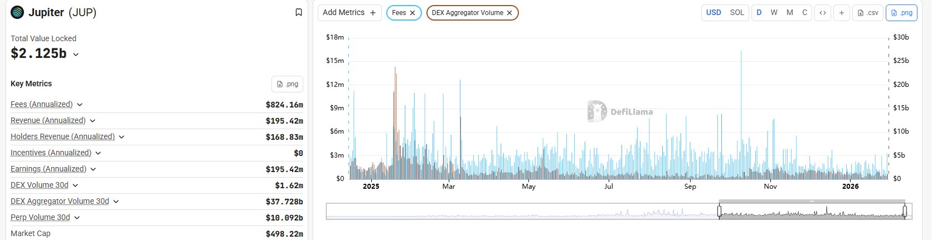Click the Market Cap label
This screenshot has height=240, width=932.
[x=31, y=234]
